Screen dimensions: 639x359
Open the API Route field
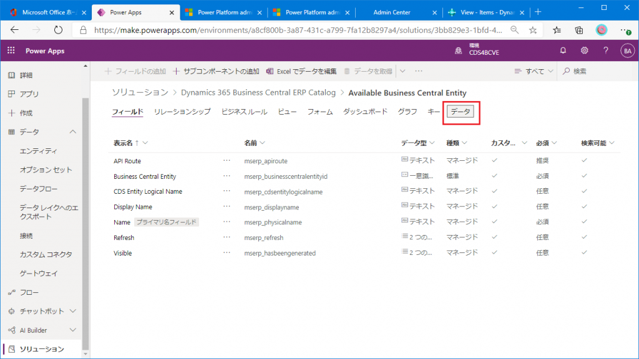(x=127, y=161)
